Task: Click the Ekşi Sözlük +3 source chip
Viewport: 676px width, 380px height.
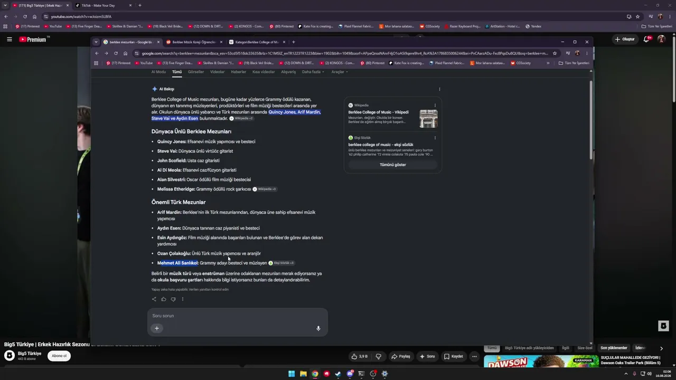Action: 281,263
